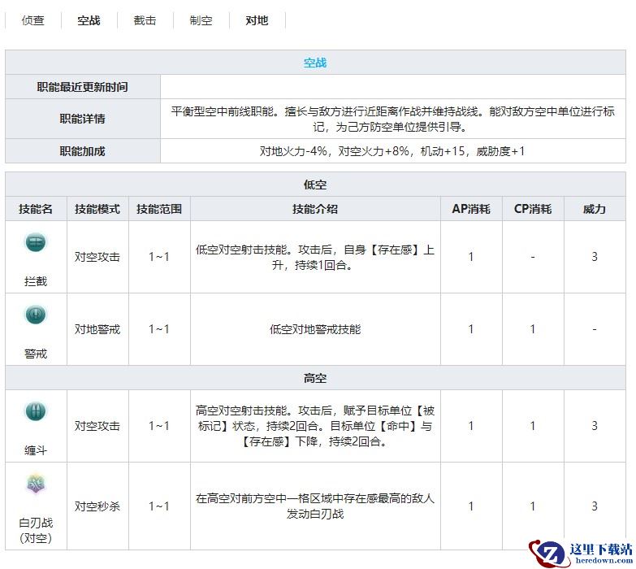Screen dimensions: 636x569
Task: Click the blue 空战 header link
Action: [x=315, y=63]
